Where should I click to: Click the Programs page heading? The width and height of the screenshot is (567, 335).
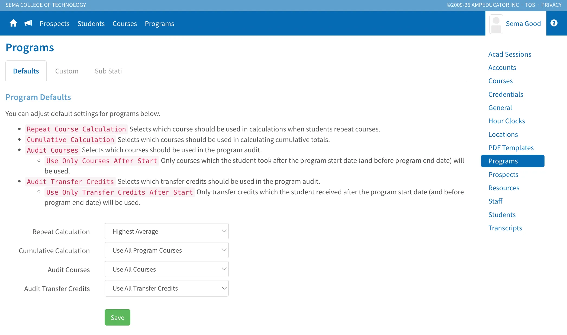(x=30, y=47)
